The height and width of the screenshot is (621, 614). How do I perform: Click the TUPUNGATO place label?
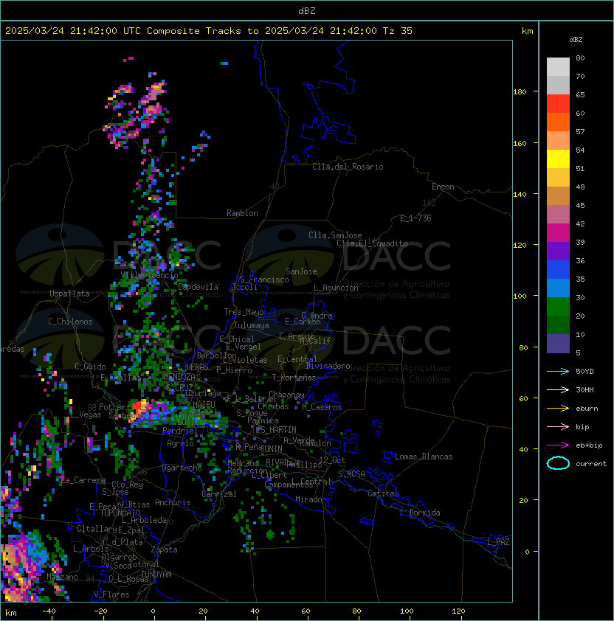(120, 513)
